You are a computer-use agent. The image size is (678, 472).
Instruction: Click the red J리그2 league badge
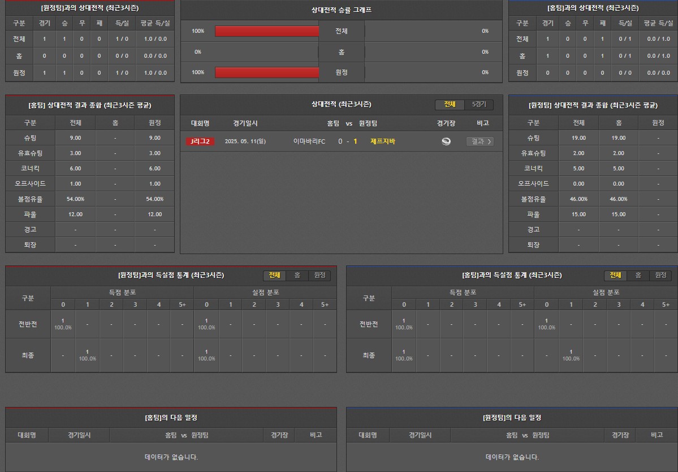pos(200,141)
